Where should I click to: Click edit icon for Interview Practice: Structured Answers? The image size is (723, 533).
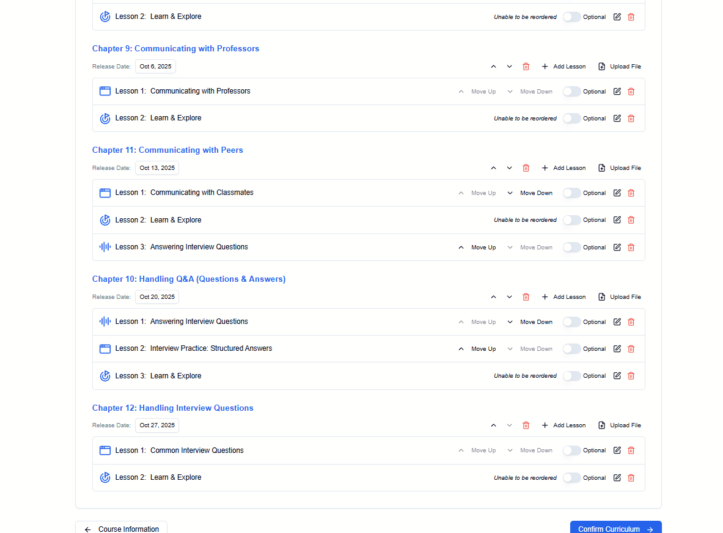click(617, 349)
